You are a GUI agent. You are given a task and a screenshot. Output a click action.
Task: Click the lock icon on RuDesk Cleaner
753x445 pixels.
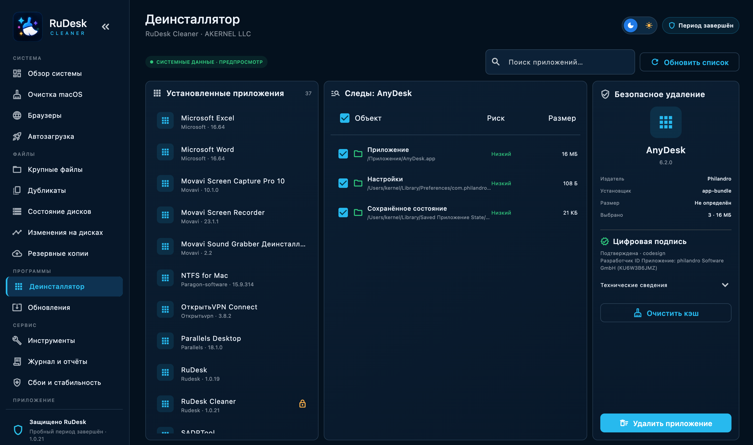click(x=303, y=404)
